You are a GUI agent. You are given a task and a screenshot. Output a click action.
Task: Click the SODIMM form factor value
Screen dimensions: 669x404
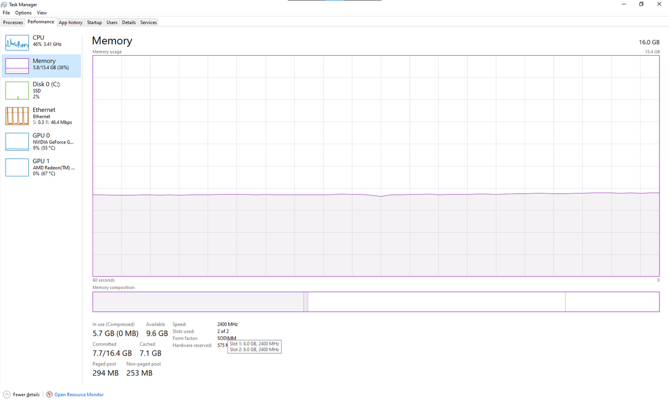pos(227,338)
